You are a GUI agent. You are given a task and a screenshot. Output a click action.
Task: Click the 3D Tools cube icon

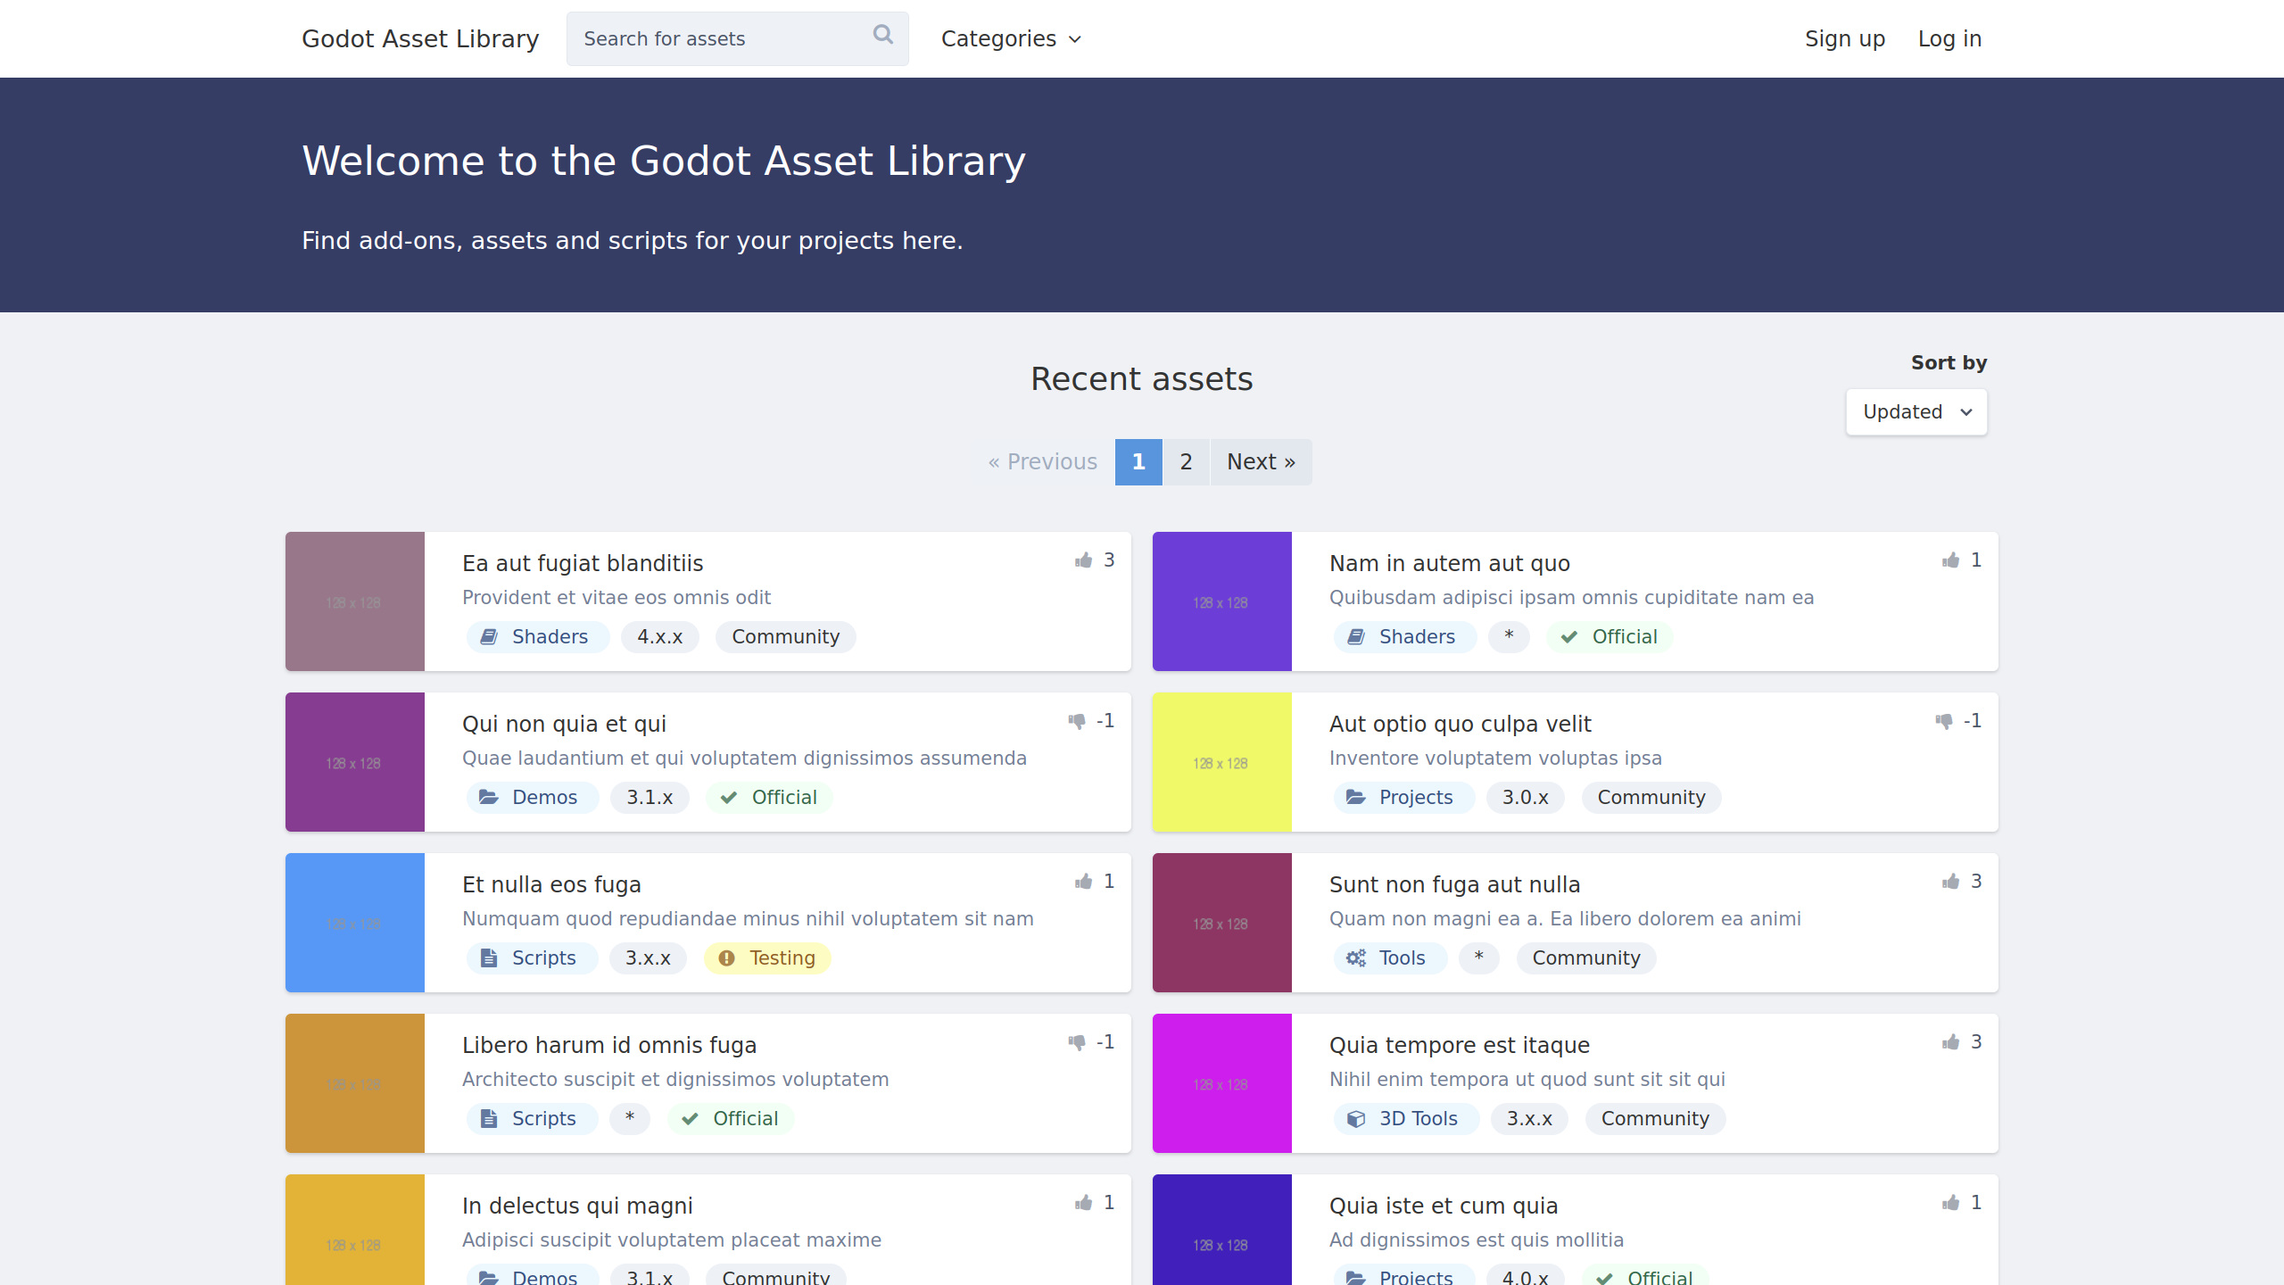pos(1356,1119)
